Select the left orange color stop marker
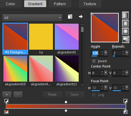Screen dimensions: 131x116 pos(6,111)
